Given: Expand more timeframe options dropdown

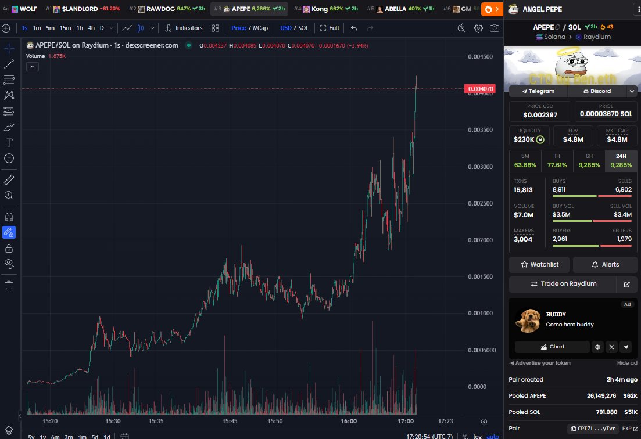Looking at the screenshot, I should coord(112,28).
